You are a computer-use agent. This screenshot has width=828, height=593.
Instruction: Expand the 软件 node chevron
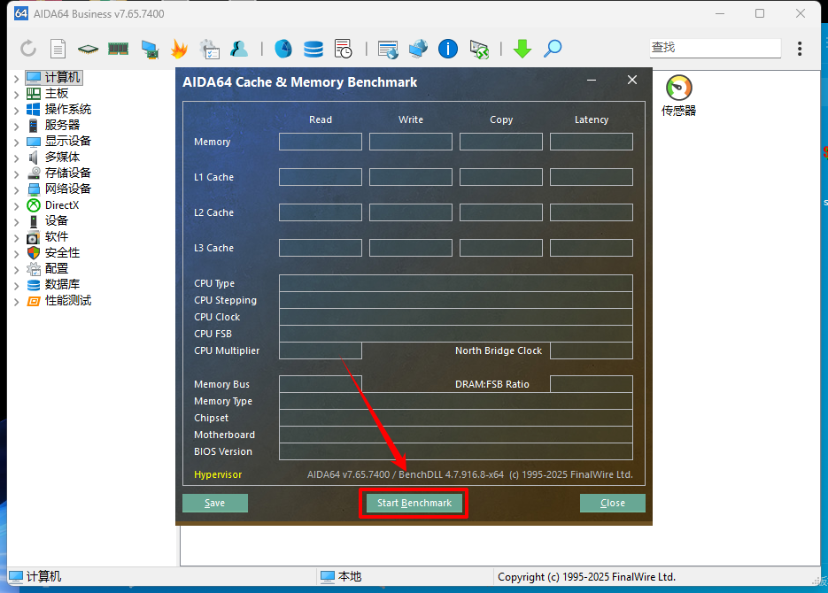16,237
